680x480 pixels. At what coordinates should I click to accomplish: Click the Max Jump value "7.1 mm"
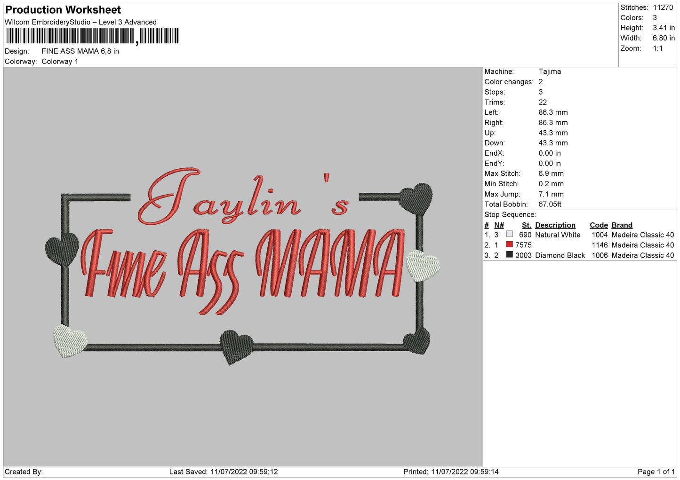(551, 194)
